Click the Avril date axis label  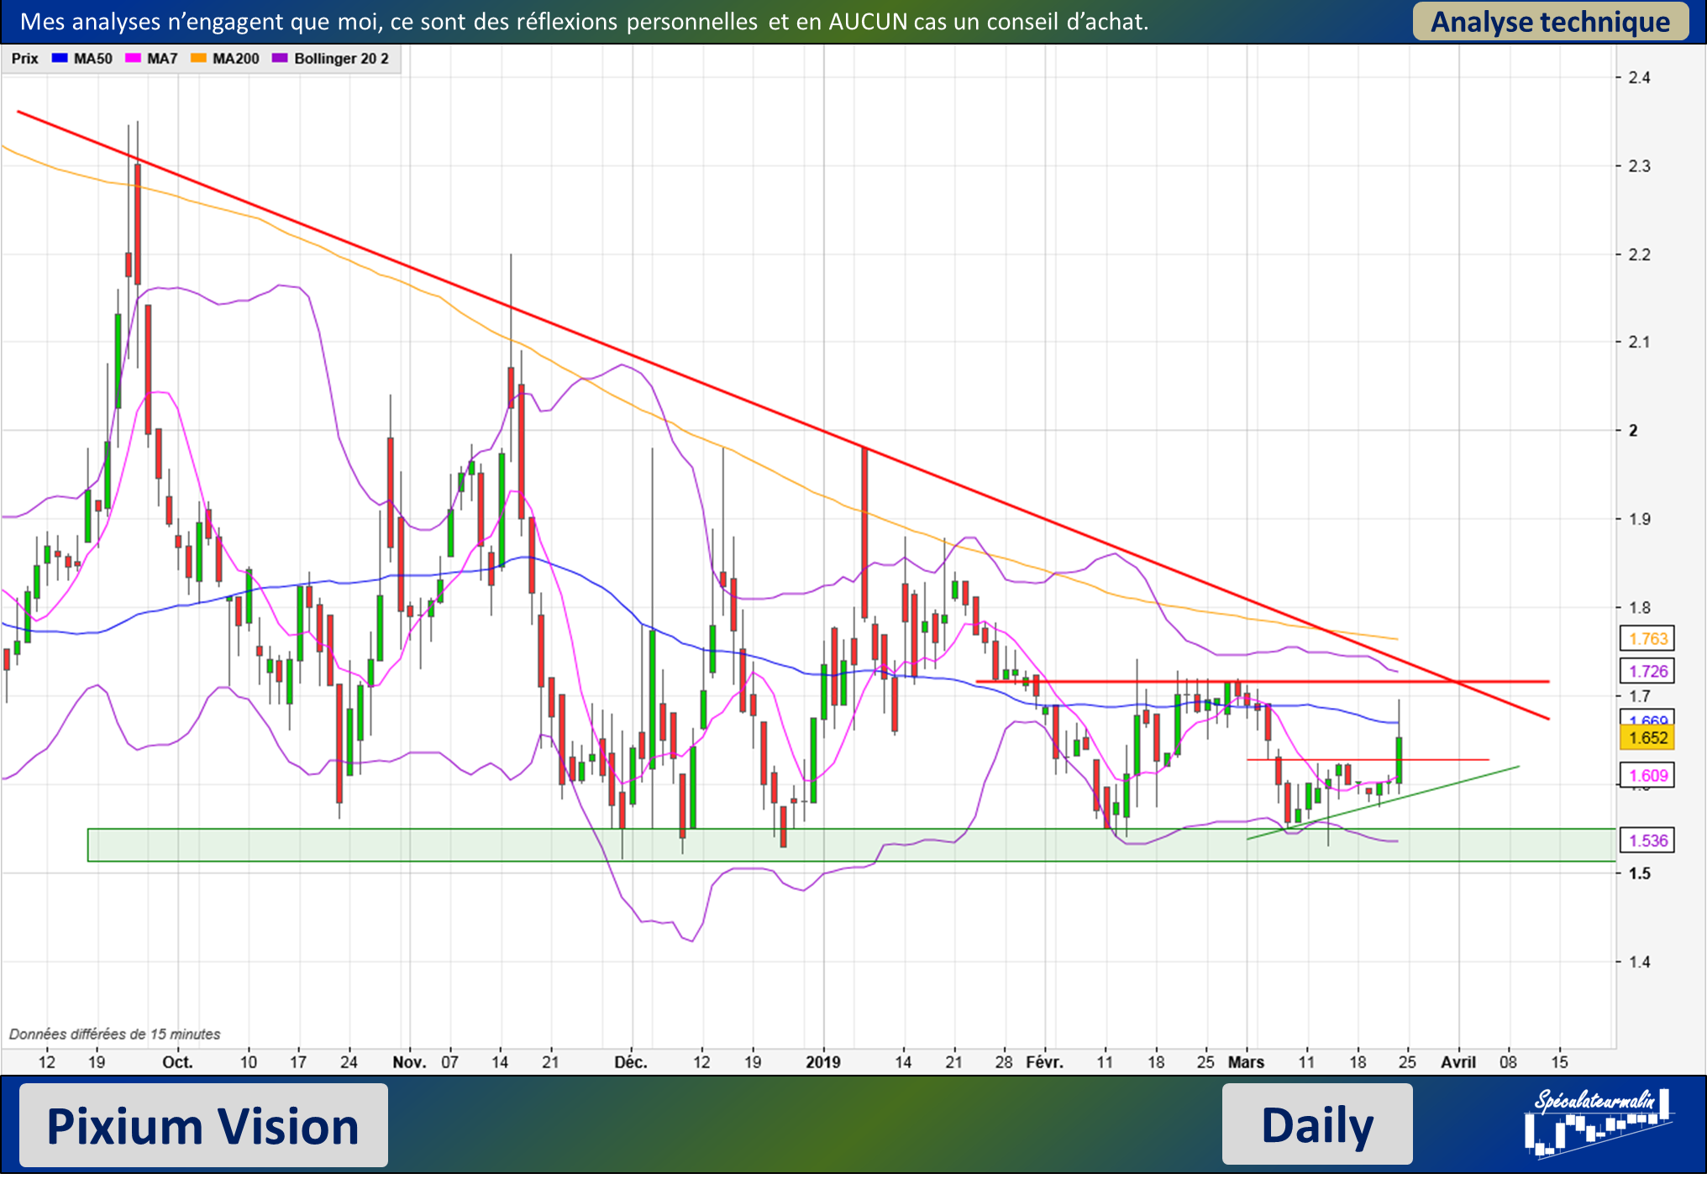(1458, 1062)
